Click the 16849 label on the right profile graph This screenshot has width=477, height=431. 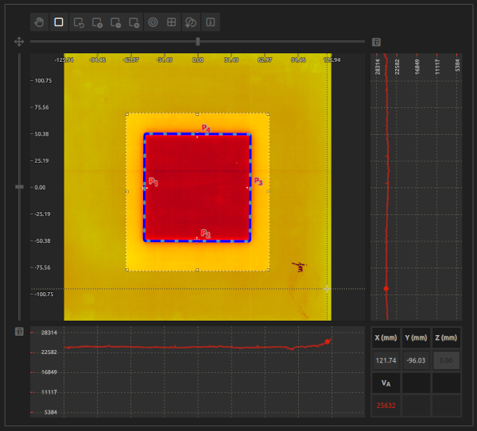417,67
